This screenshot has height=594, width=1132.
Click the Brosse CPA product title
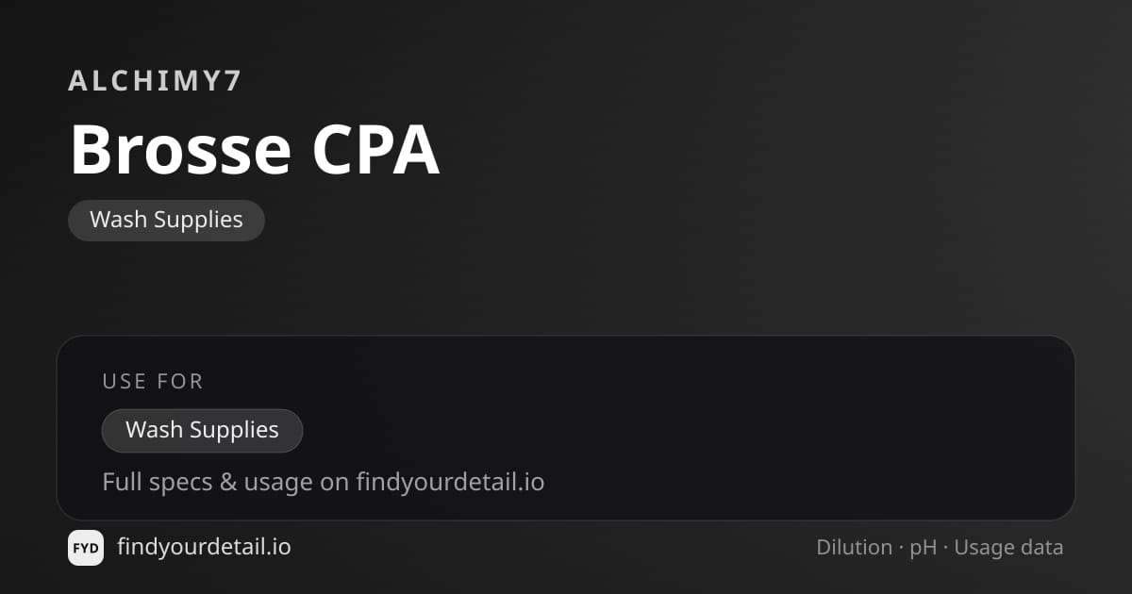pyautogui.click(x=255, y=150)
